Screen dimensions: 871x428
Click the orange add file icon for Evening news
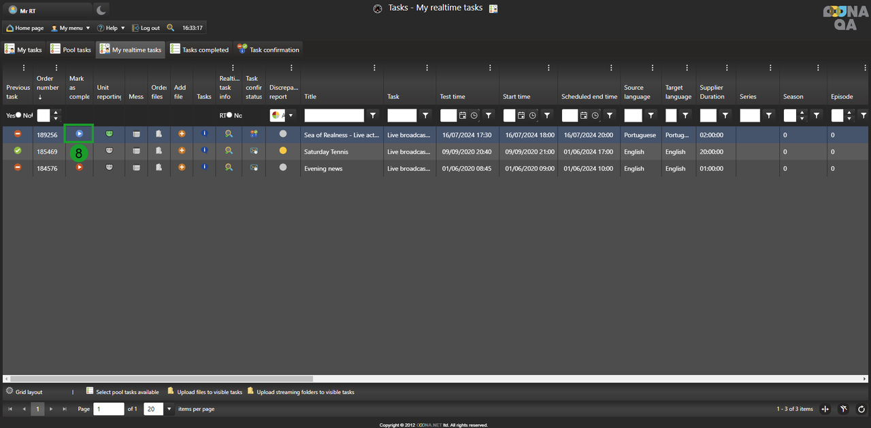coord(182,167)
